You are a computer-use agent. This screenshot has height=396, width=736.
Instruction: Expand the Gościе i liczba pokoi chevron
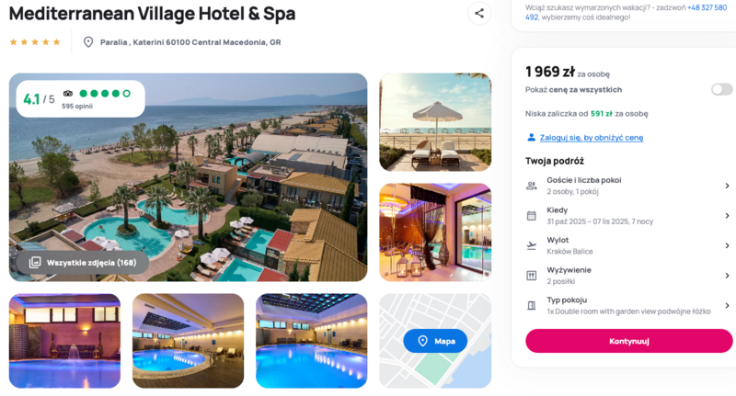click(727, 186)
